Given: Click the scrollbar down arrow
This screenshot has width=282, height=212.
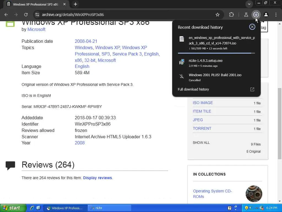Looking at the screenshot, I should [280, 201].
